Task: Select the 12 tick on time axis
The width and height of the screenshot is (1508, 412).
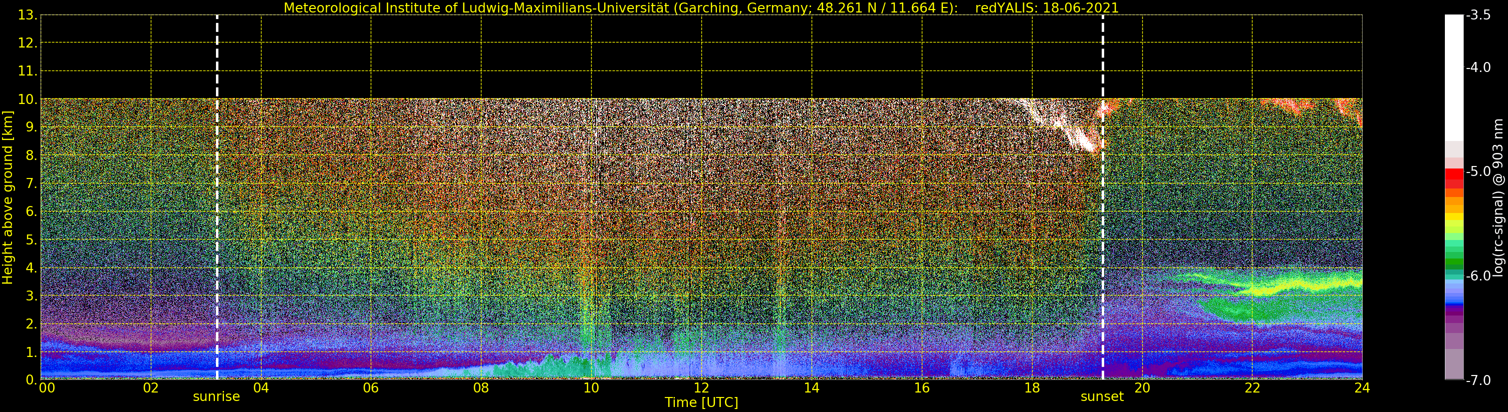Action: pyautogui.click(x=701, y=388)
